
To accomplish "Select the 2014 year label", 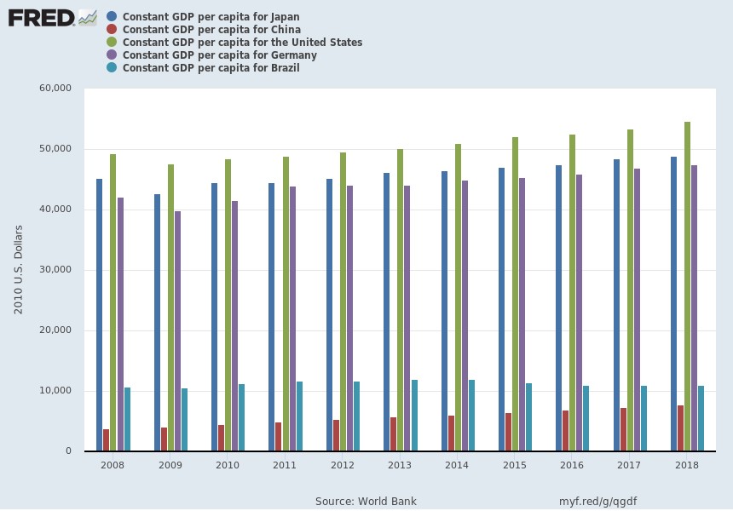I will pyautogui.click(x=458, y=466).
